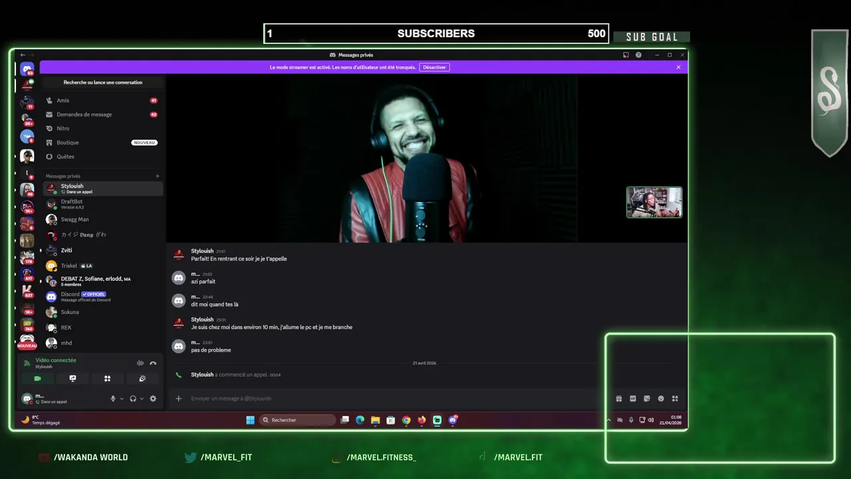The height and width of the screenshot is (479, 851).
Task: Open the Discord app in the taskbar
Action: click(453, 420)
